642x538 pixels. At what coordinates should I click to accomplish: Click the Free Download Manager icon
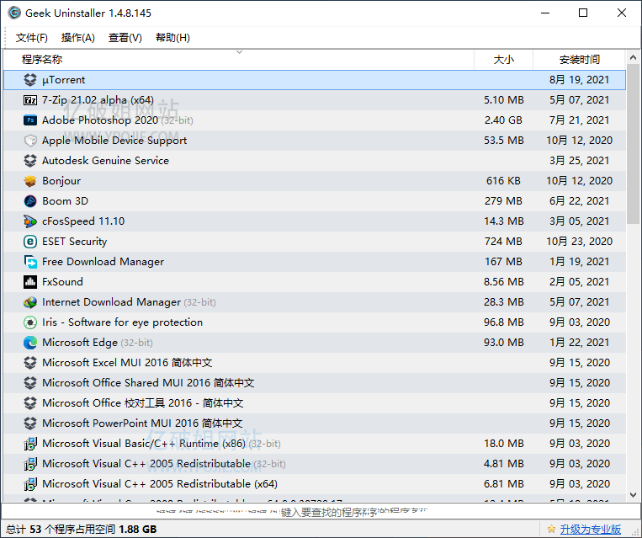click(x=30, y=261)
